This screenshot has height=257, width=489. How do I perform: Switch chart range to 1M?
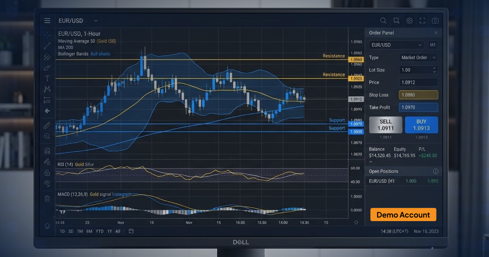79,231
